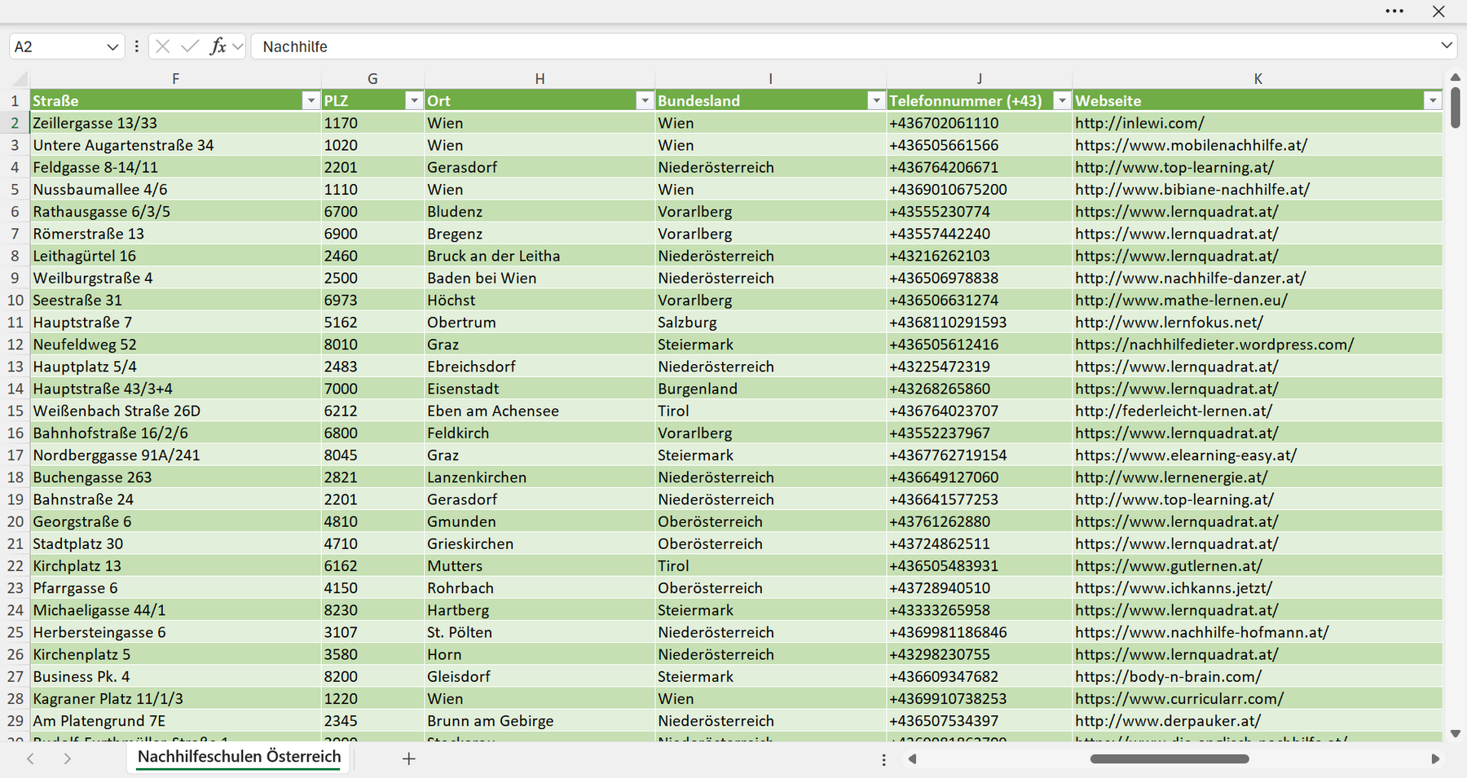Open link http://inlewi.com/
This screenshot has height=778, width=1467.
[1139, 123]
